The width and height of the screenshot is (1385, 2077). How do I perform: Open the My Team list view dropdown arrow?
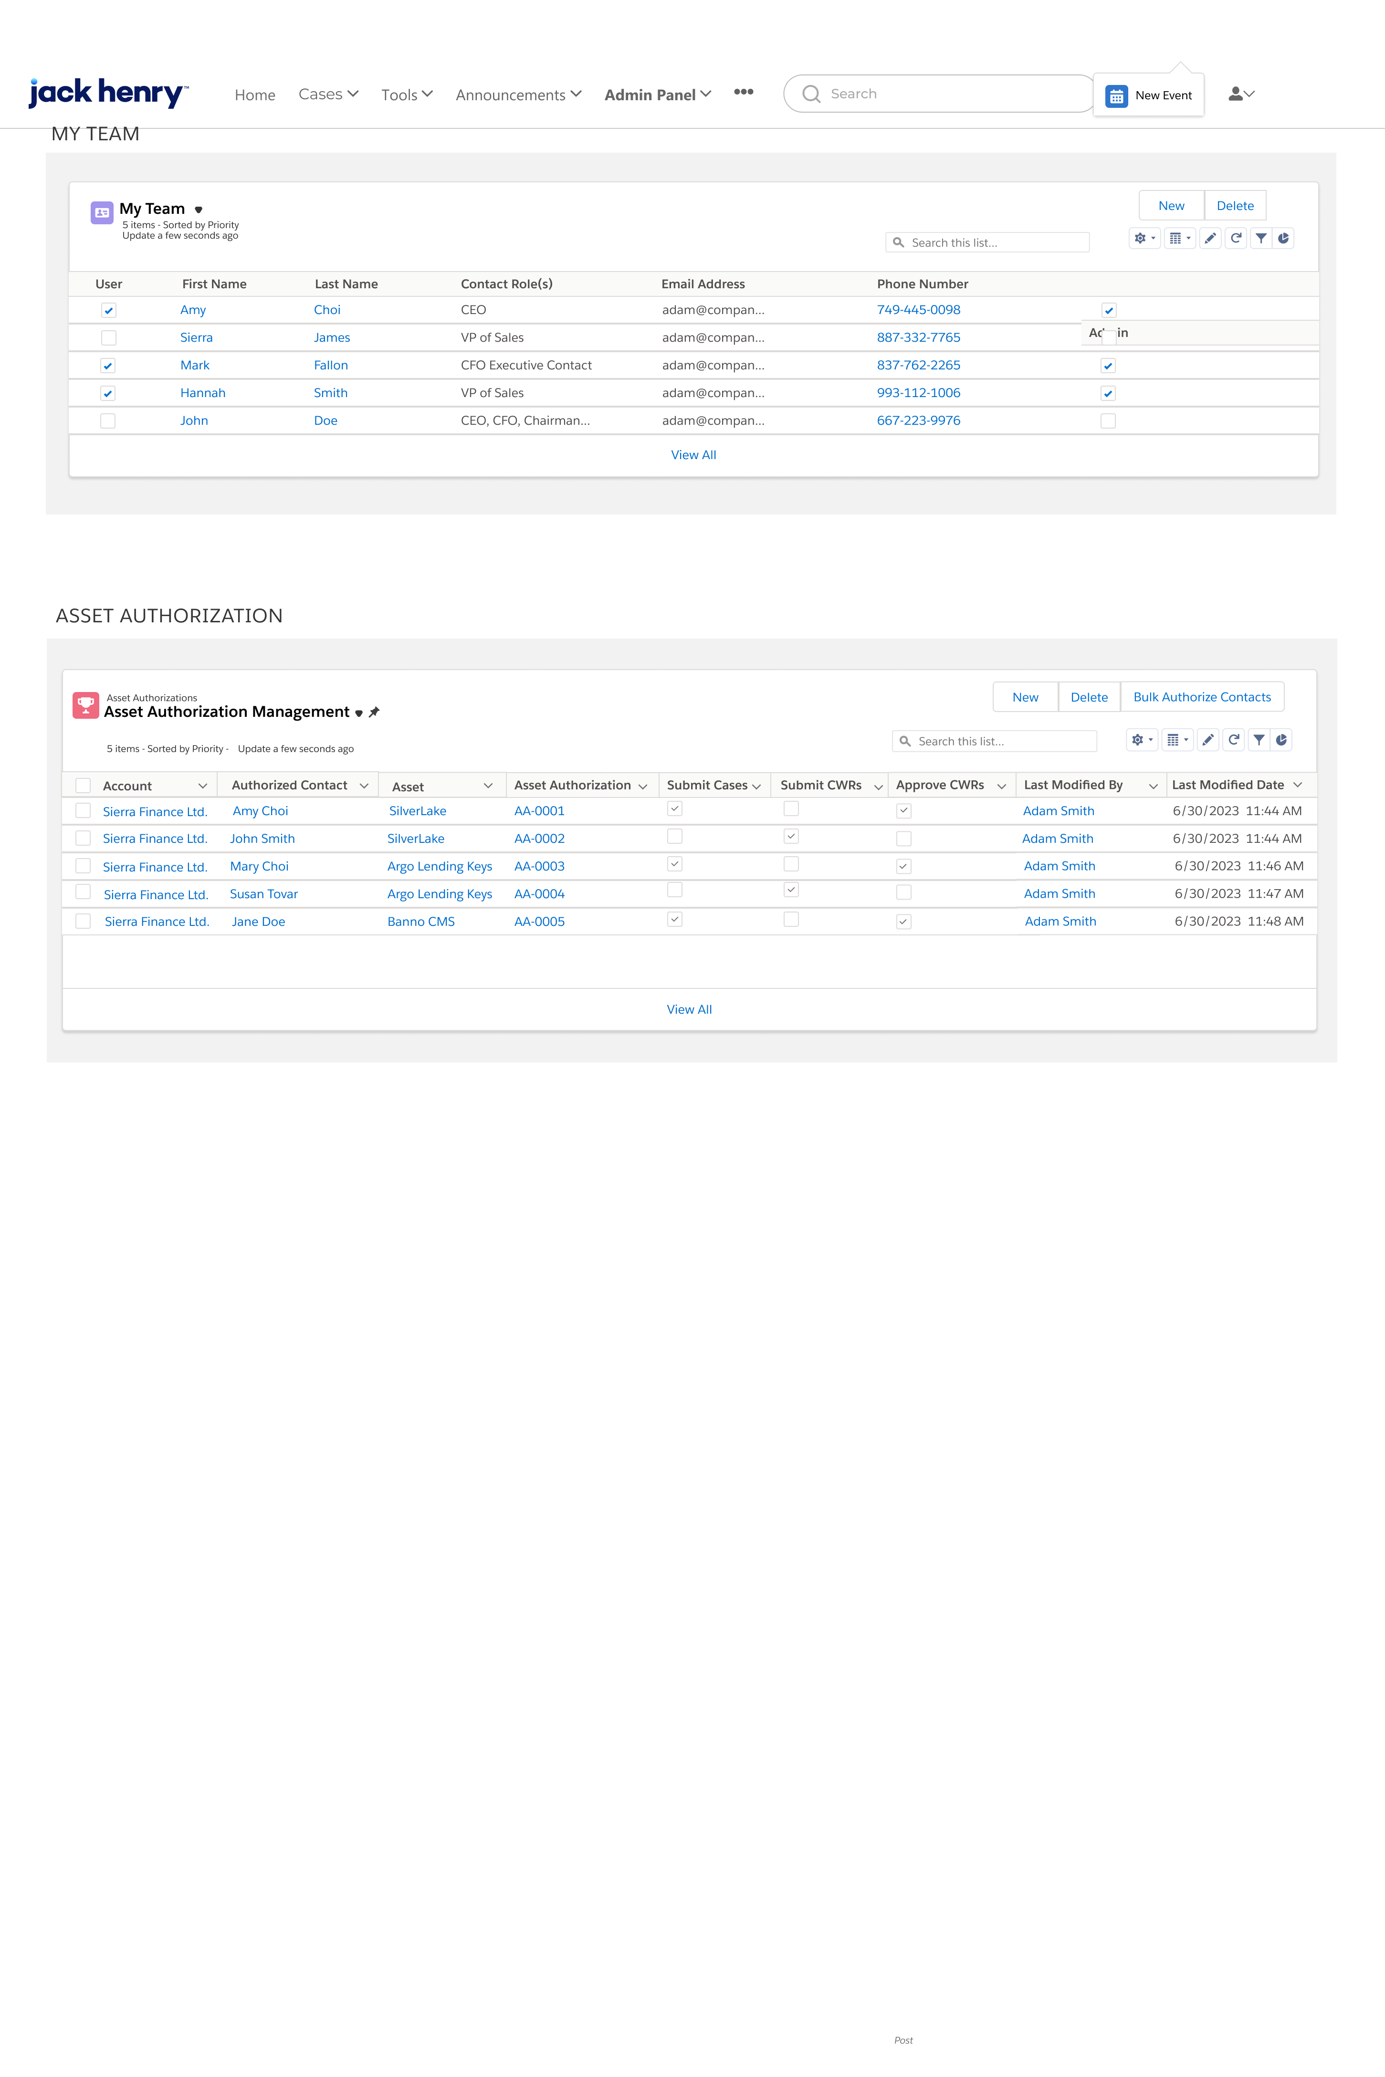point(199,210)
